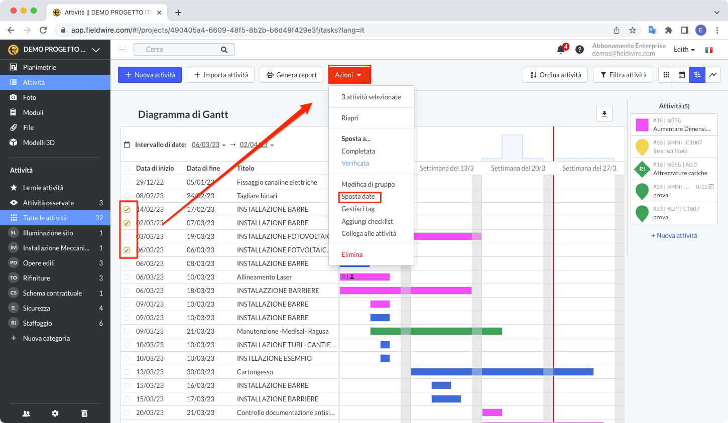Click the Filtra attività button
This screenshot has width=728, height=423.
click(623, 75)
